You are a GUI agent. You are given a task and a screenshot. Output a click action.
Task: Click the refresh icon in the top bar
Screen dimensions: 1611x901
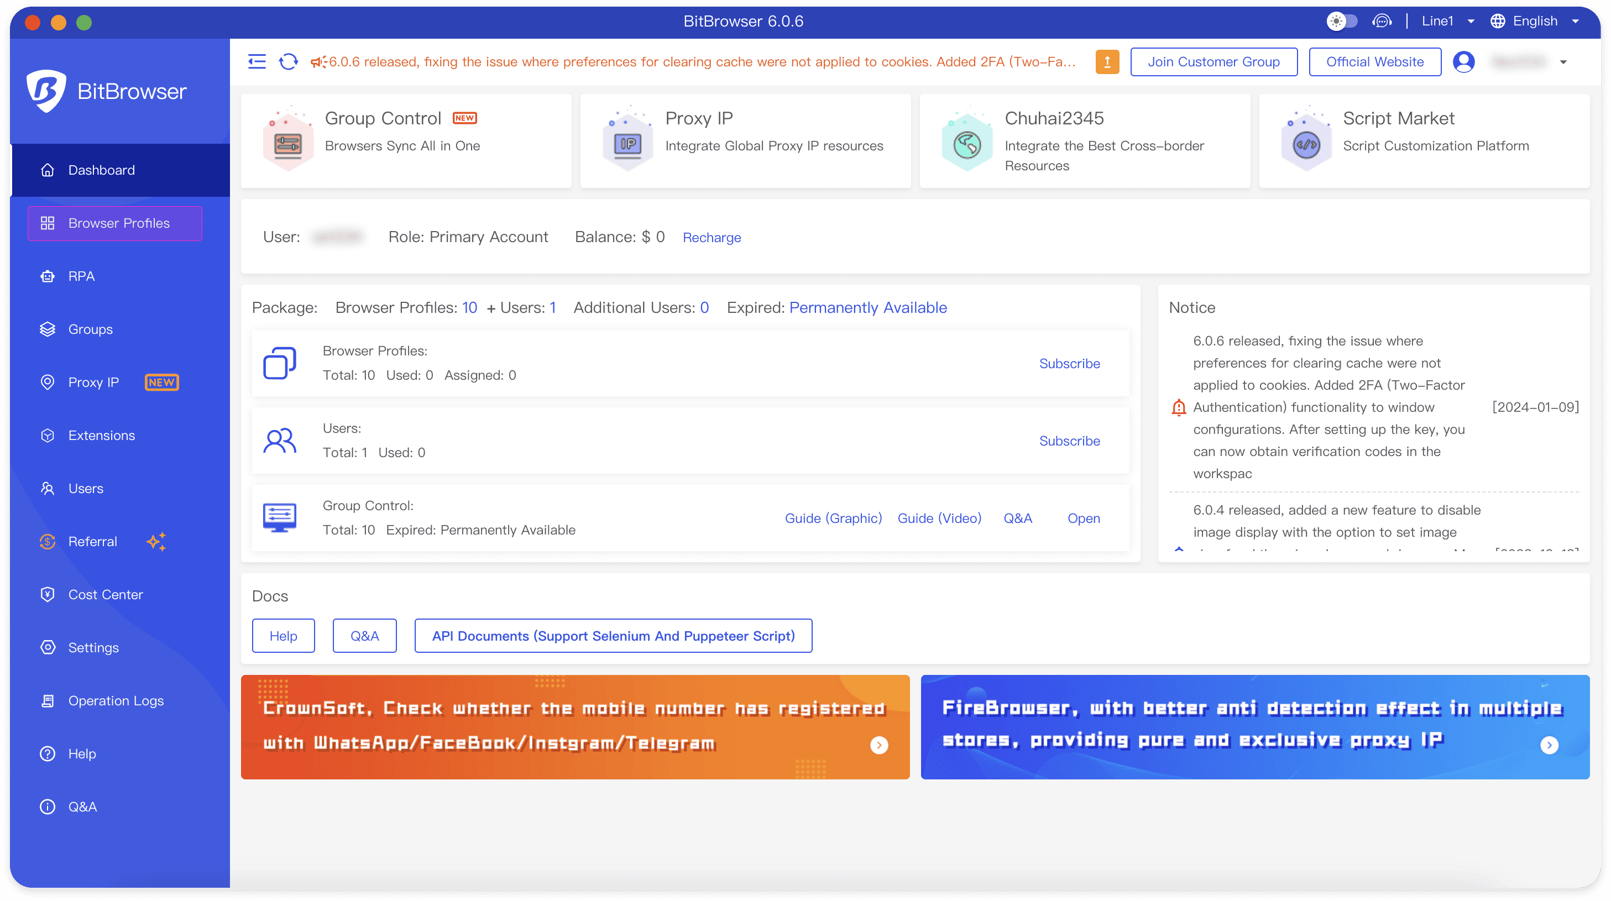[288, 61]
